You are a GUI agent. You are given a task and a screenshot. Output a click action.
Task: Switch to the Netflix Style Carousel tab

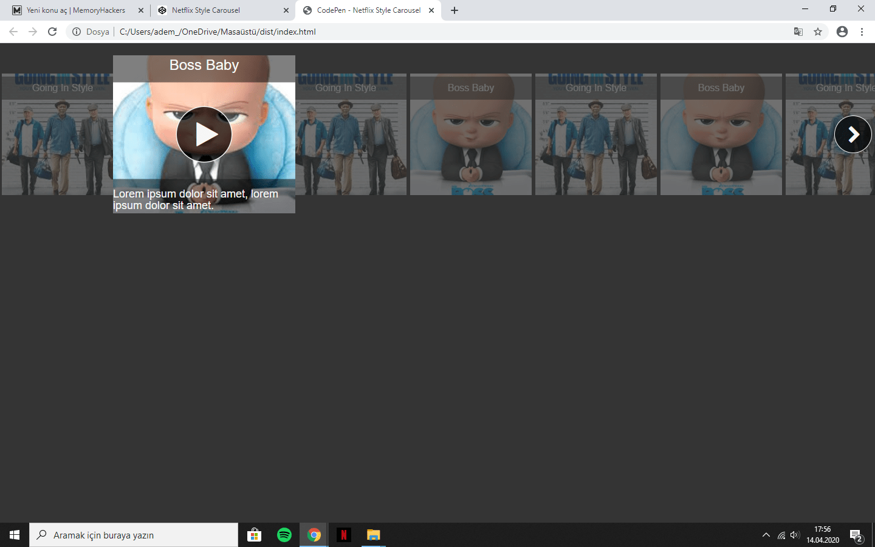[x=222, y=10]
